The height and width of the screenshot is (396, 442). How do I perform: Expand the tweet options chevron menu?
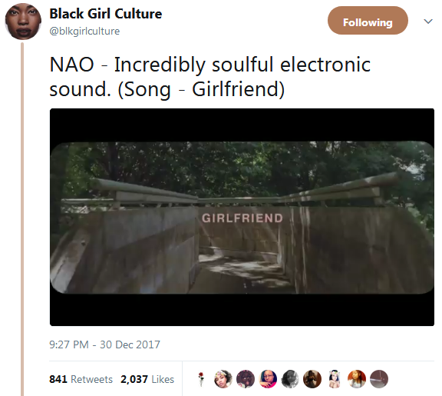428,22
